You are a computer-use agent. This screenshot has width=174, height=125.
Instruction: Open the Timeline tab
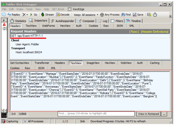tap(133, 21)
